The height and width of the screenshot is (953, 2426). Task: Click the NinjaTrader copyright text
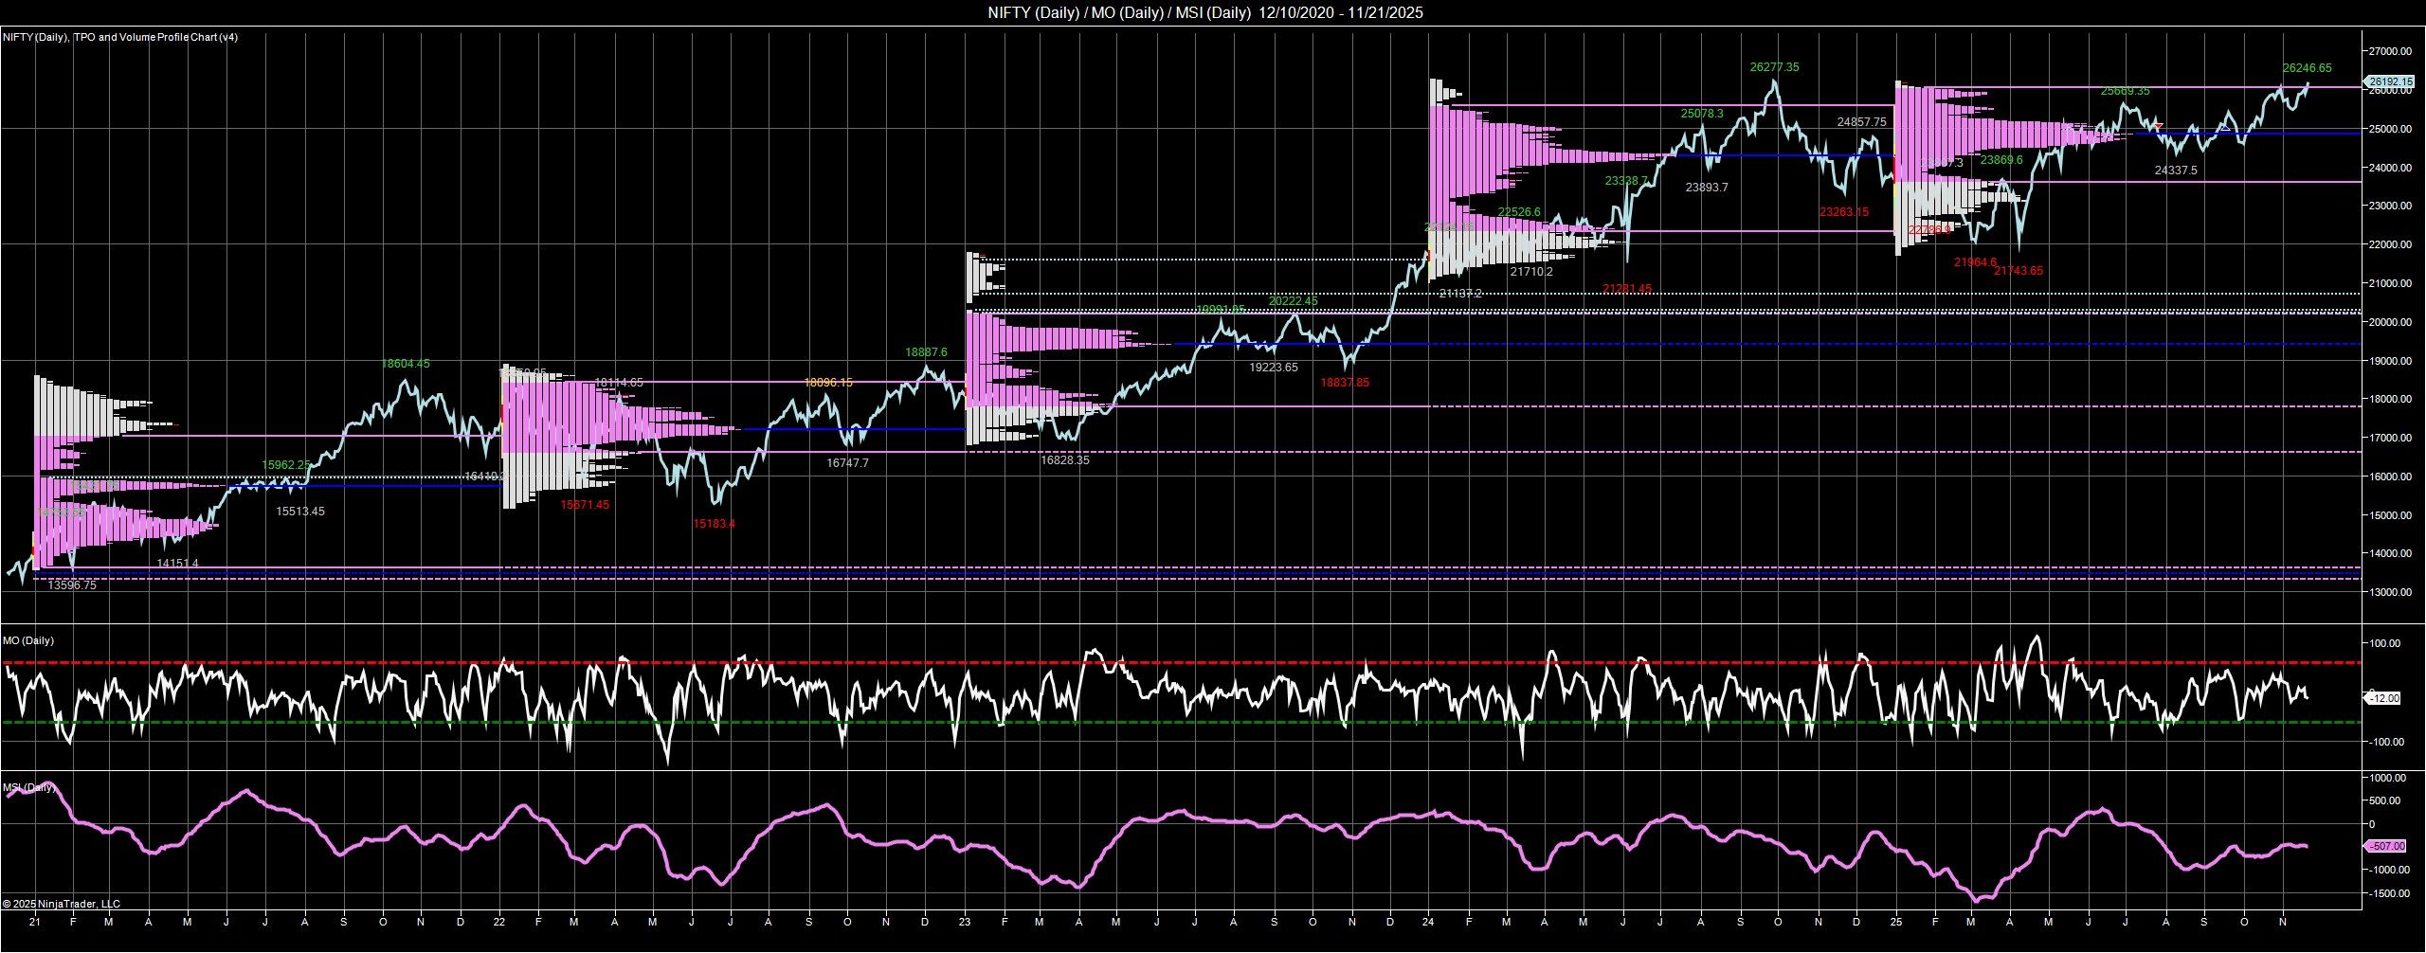coord(62,904)
